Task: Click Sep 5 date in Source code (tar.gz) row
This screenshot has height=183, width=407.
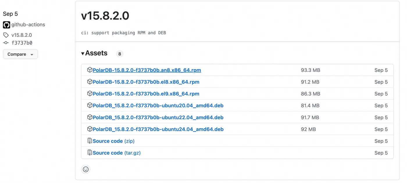Action: (381, 153)
